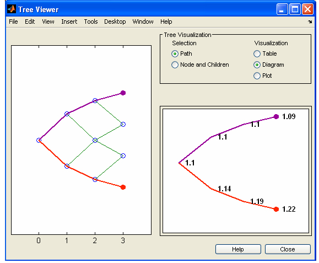Click the root node of the tree
The width and height of the screenshot is (319, 263).
[39, 140]
